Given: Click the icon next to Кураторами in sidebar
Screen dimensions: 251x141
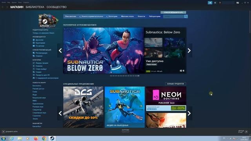Looking at the screenshot, I should 34,43.
